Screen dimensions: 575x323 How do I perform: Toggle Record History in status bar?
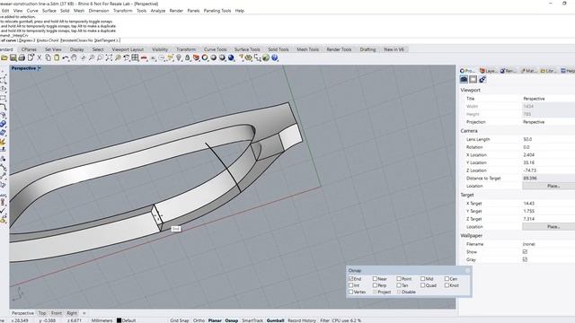pyautogui.click(x=302, y=320)
